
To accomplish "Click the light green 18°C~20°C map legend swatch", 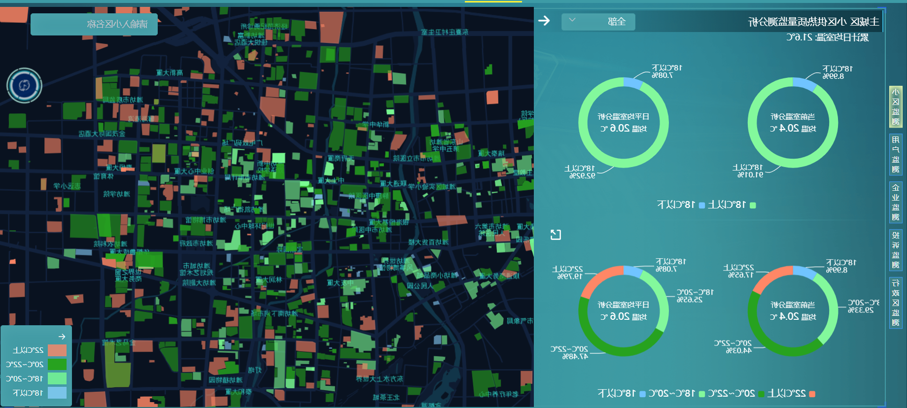I will coord(57,378).
